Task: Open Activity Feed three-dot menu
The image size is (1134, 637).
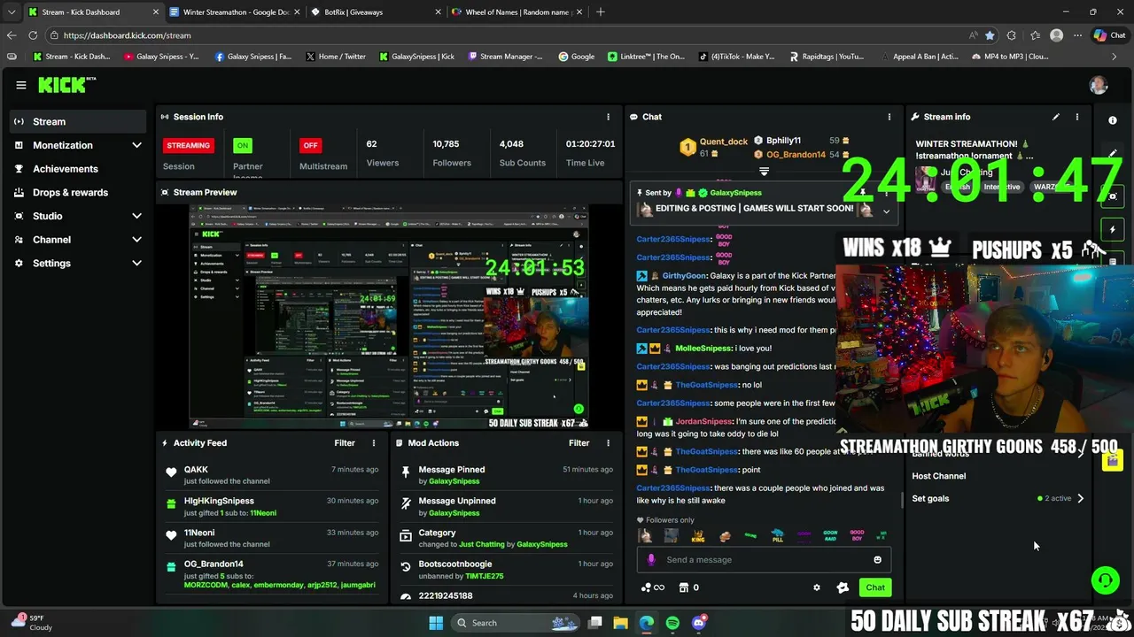Action: click(374, 443)
